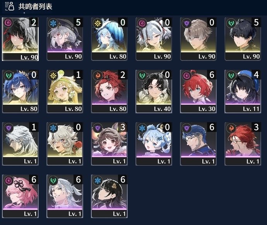This screenshot has height=225, width=267.
Task: Select the Lv. 11 character with the blue beret
Action: [x=243, y=91]
